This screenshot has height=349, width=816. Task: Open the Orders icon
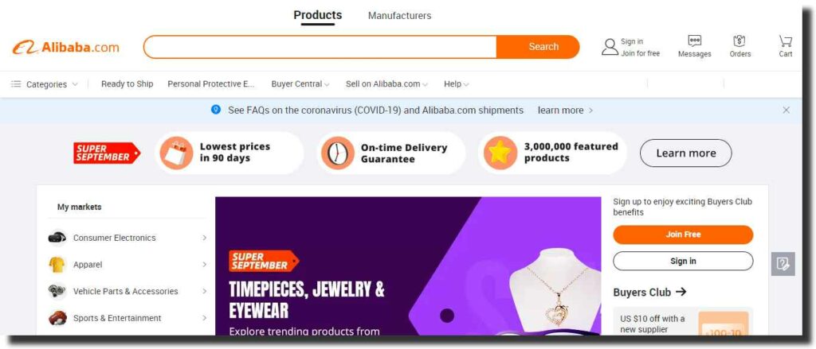(739, 41)
